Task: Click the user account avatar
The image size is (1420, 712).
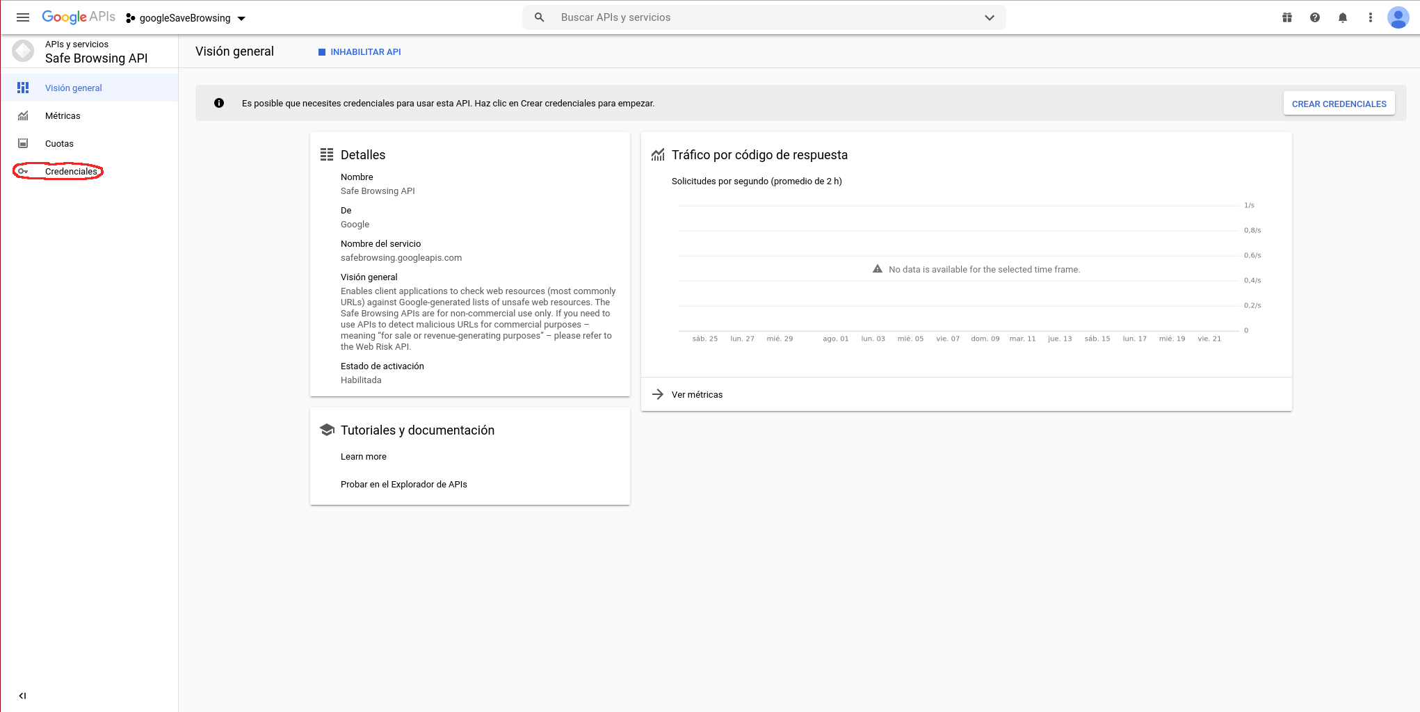Action: [x=1398, y=17]
